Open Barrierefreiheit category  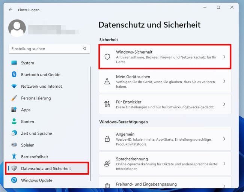point(47,157)
